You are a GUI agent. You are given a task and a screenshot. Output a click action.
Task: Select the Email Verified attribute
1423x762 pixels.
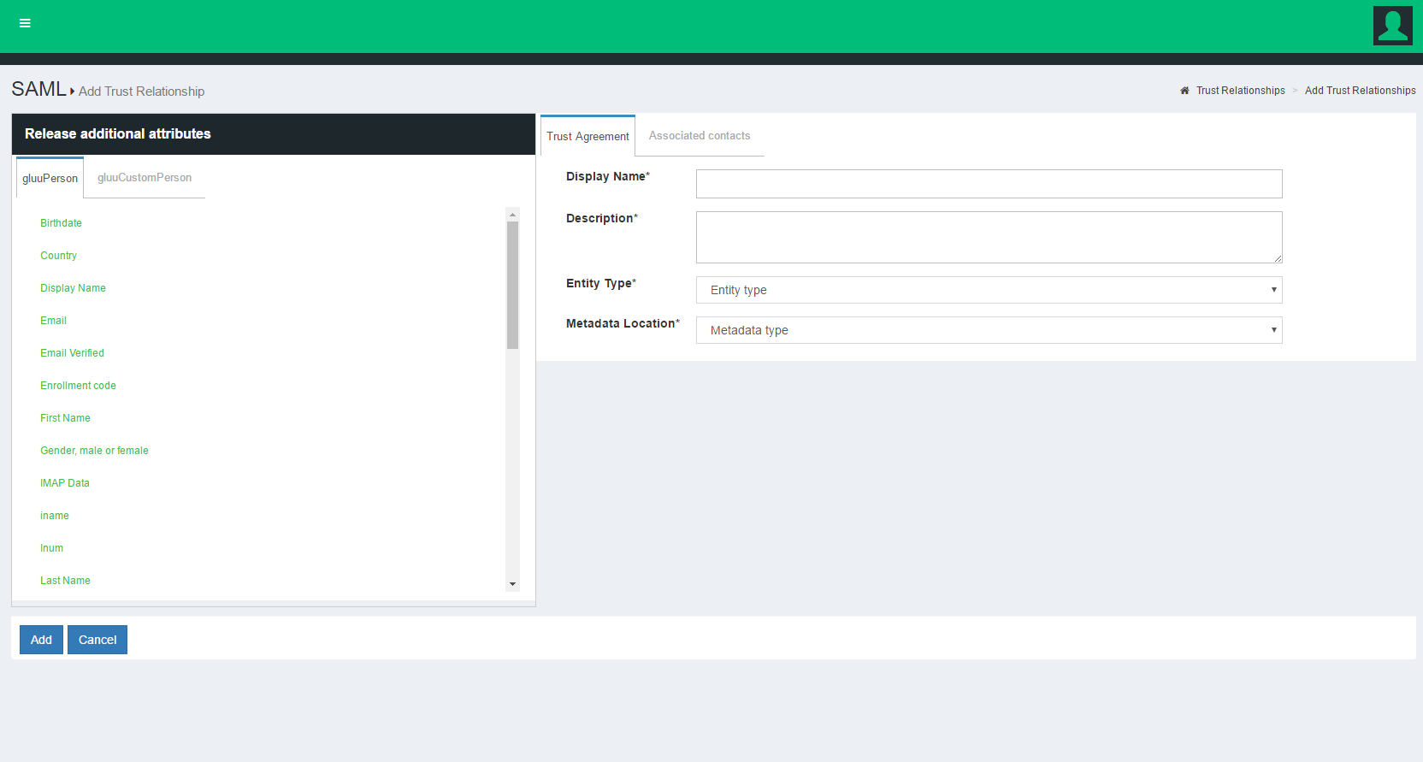tap(72, 353)
